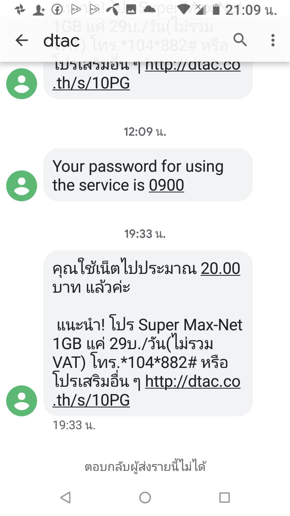Tap the dtac conversation title
Image resolution: width=290 pixels, height=516 pixels.
(61, 41)
